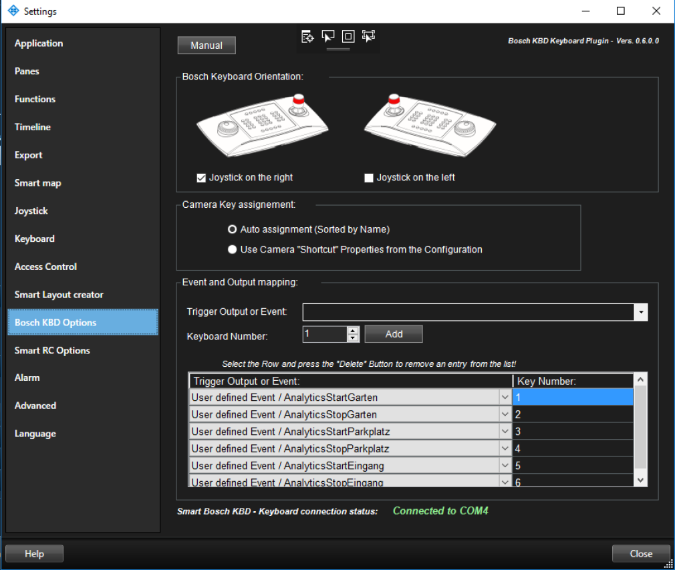Click the Add button
Screen dimensions: 675x570
[x=394, y=333]
